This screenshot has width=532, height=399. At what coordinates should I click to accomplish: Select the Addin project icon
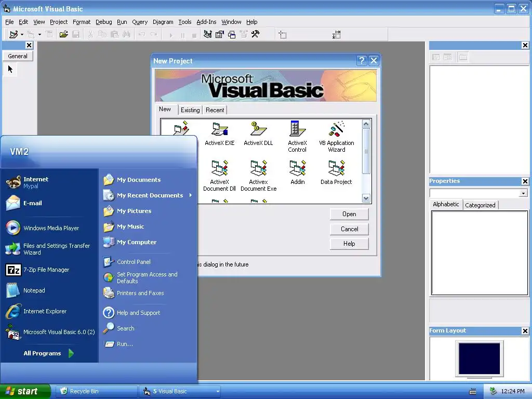click(x=298, y=172)
